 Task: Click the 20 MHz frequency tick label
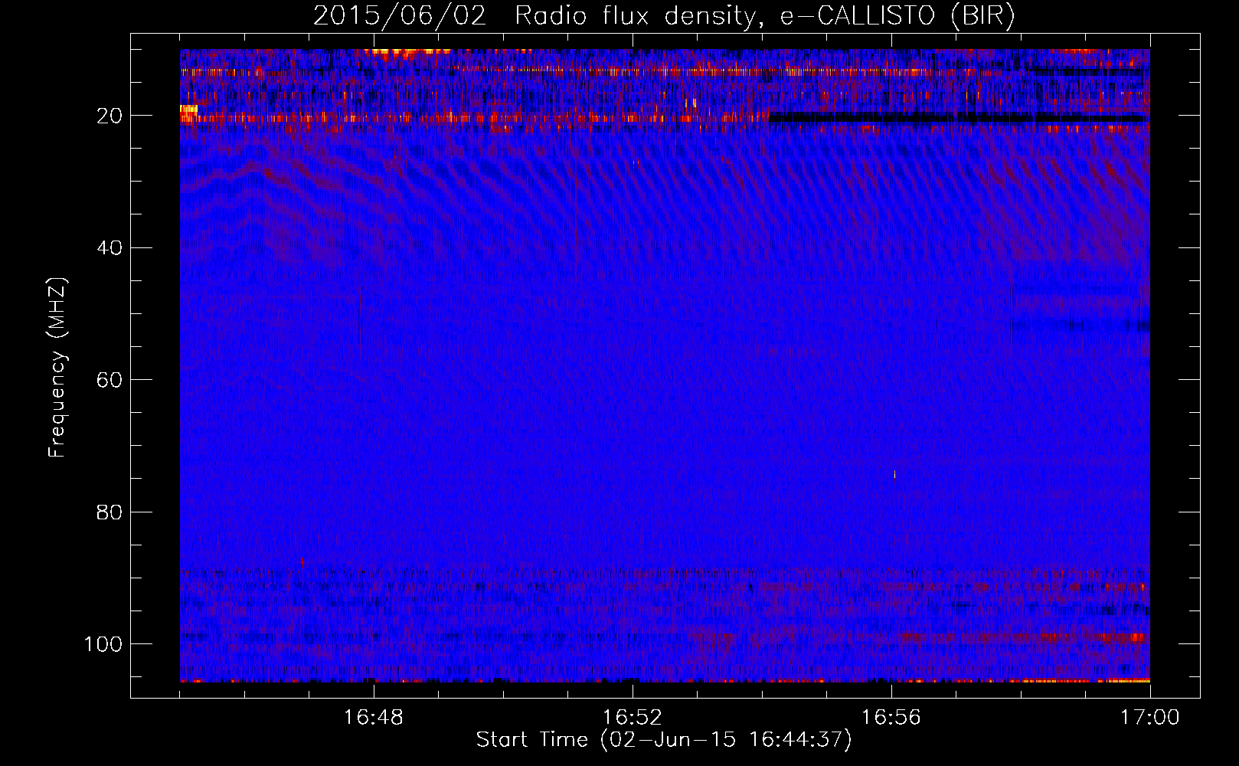pos(110,116)
